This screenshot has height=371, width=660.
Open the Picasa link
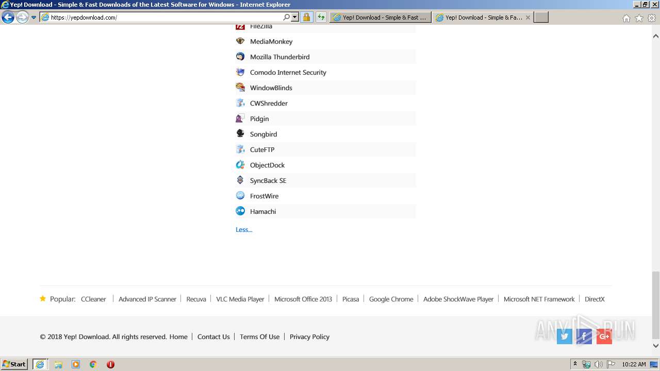[351, 299]
